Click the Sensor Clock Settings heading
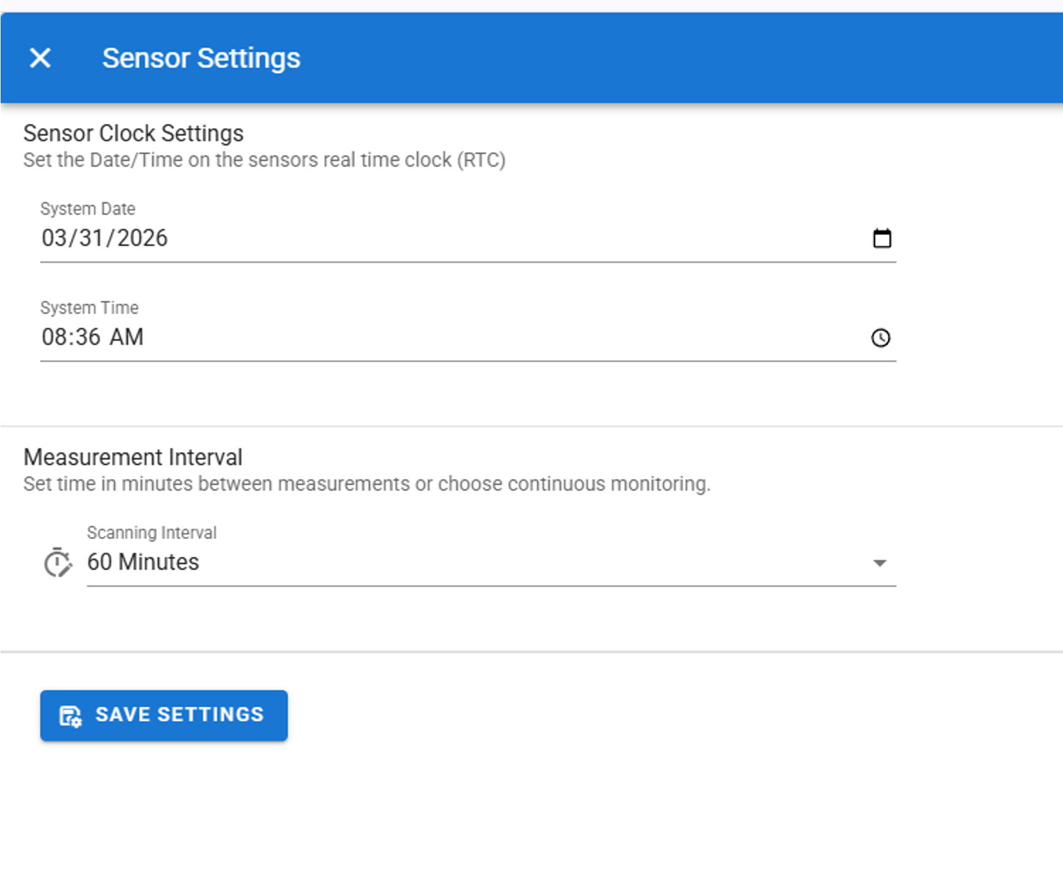Viewport: 1063px width, 887px height. (133, 134)
